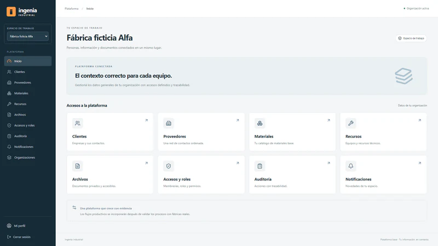Screen dimensions: 438x246
Task: Open Materiales from the sidebar menu
Action: [28, 93]
